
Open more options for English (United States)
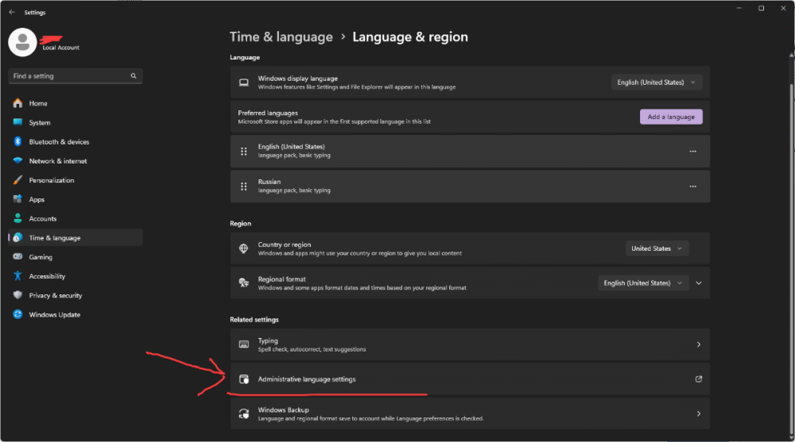coord(692,152)
